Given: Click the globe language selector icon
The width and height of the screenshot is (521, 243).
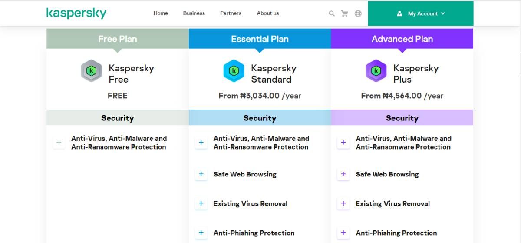Looking at the screenshot, I should [358, 13].
